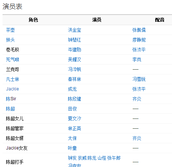The image size is (172, 167).
Task: Open the 山怪 link in 陈超打手 row
Action: [x=102, y=158]
